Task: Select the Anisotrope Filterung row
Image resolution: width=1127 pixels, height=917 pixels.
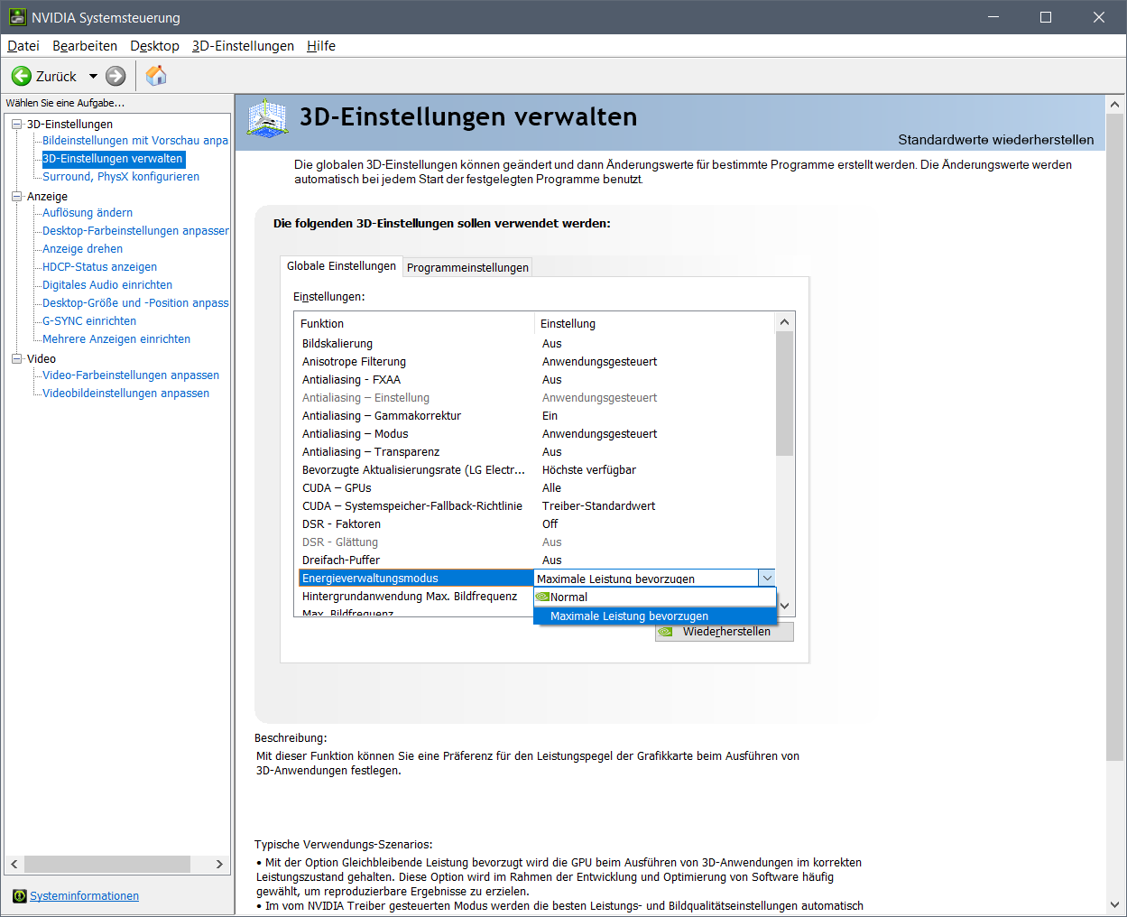Action: pos(536,362)
